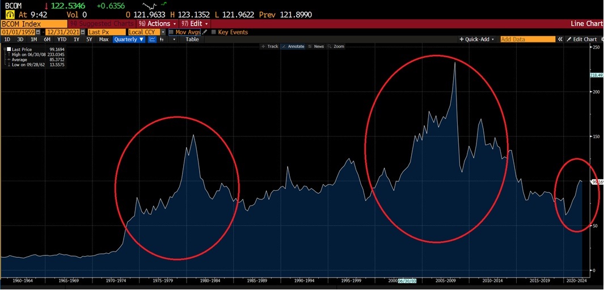Open the Local CCY currency dropdown
The width and height of the screenshot is (604, 290).
coord(163,32)
